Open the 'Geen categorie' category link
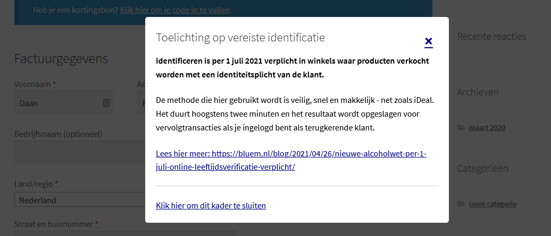 point(492,204)
